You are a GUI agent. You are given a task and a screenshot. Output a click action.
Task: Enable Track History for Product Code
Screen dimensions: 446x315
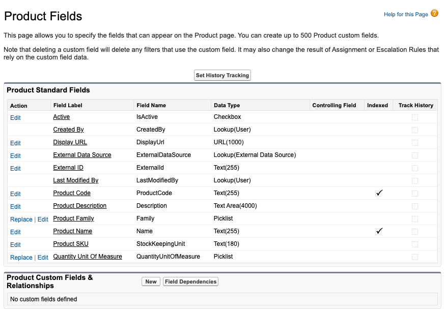point(415,193)
